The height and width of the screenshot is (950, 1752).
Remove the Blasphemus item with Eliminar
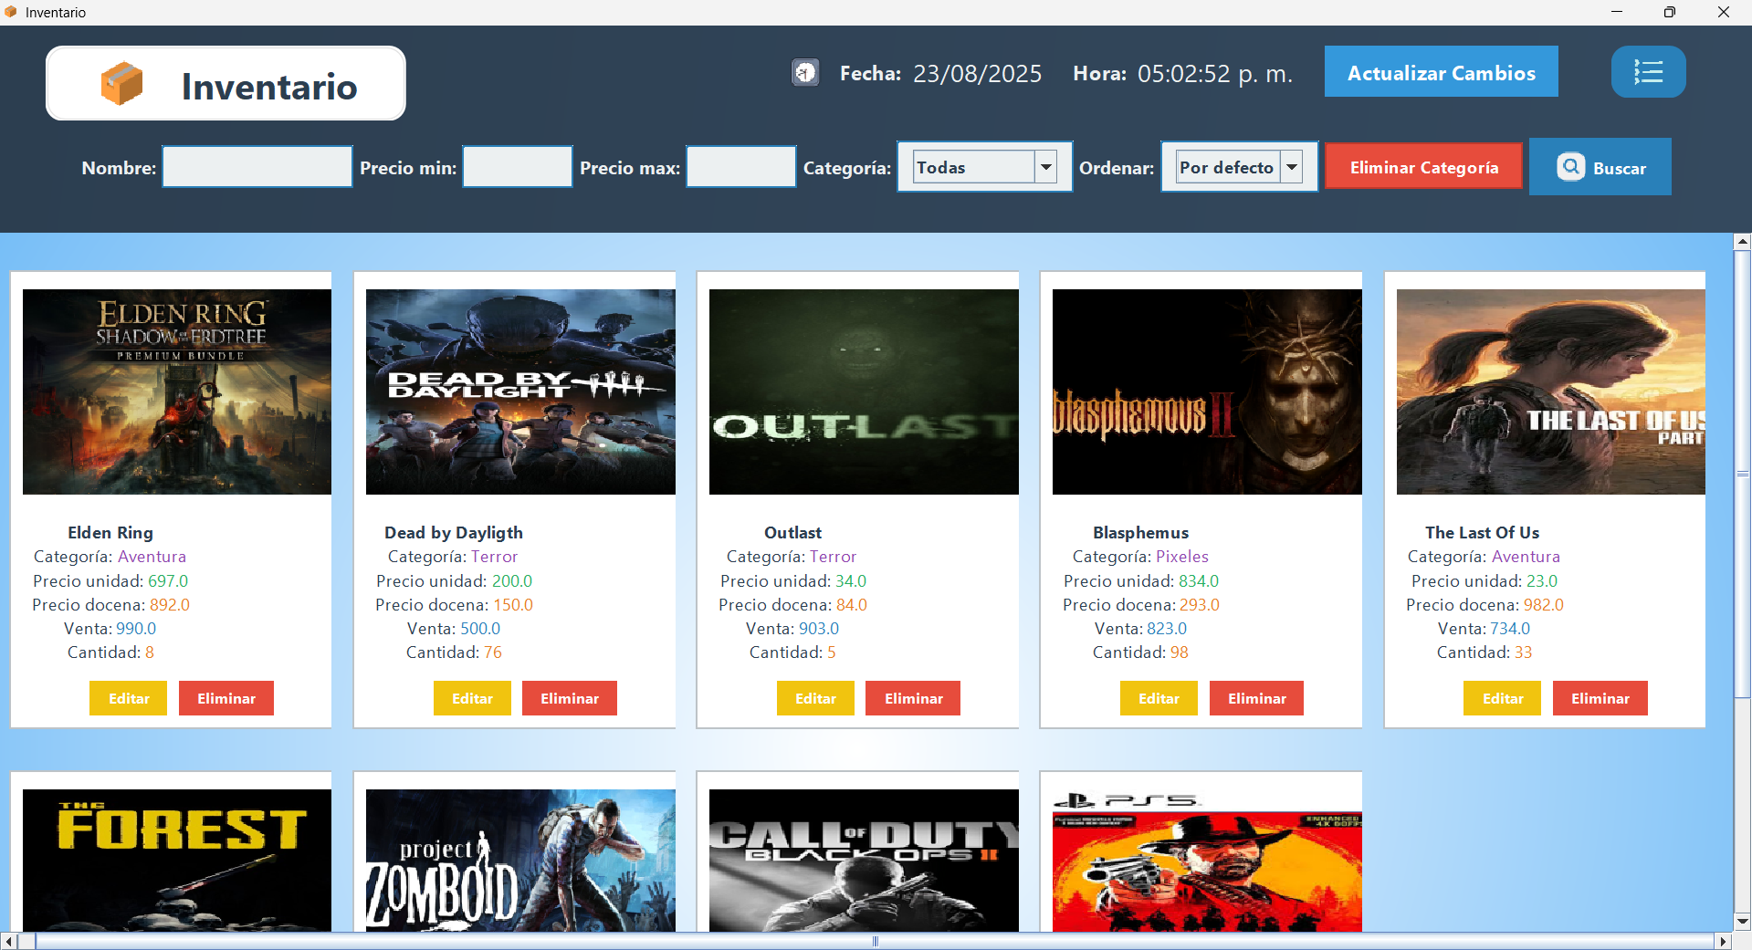coord(1256,698)
